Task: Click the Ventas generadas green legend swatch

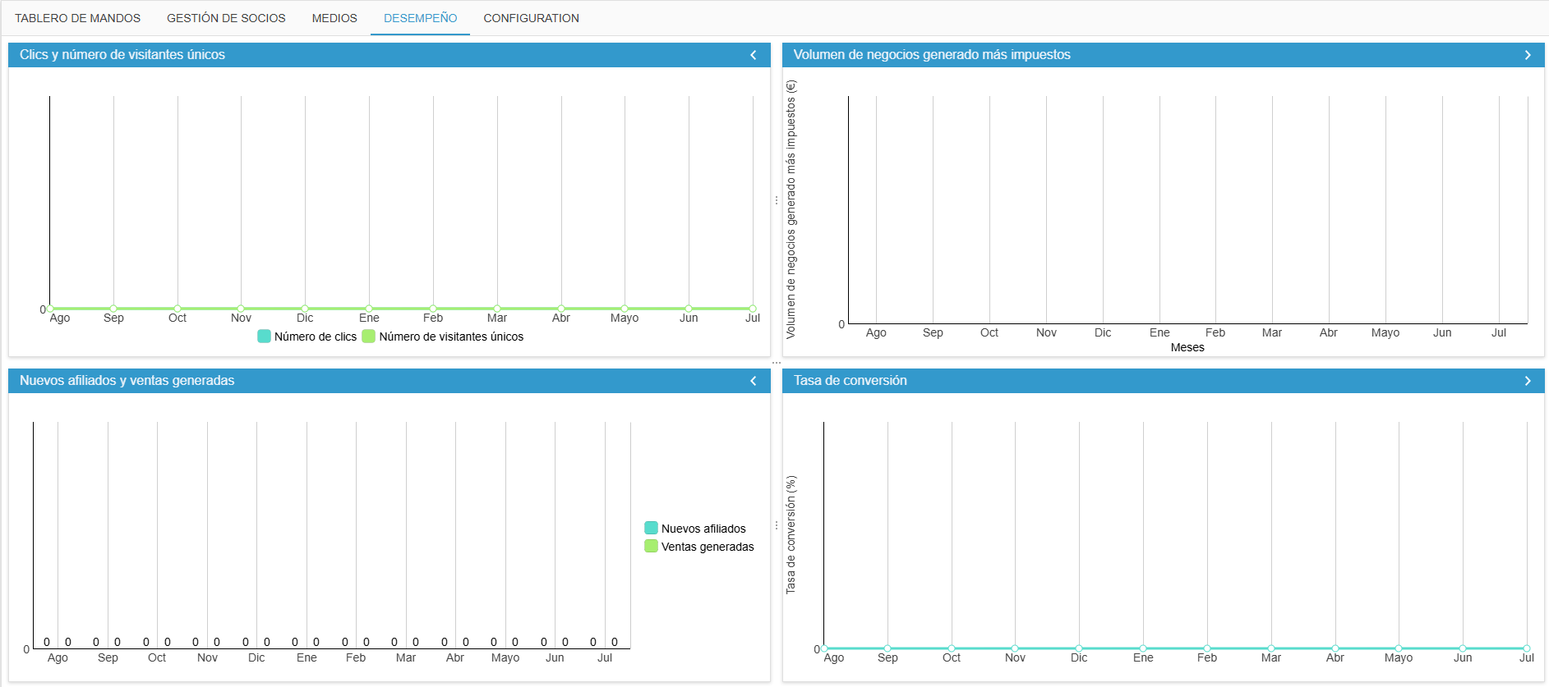Action: coord(651,547)
